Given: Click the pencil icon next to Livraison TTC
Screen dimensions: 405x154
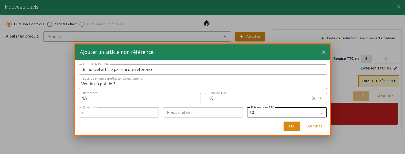Looking at the screenshot, I should 395,68.
